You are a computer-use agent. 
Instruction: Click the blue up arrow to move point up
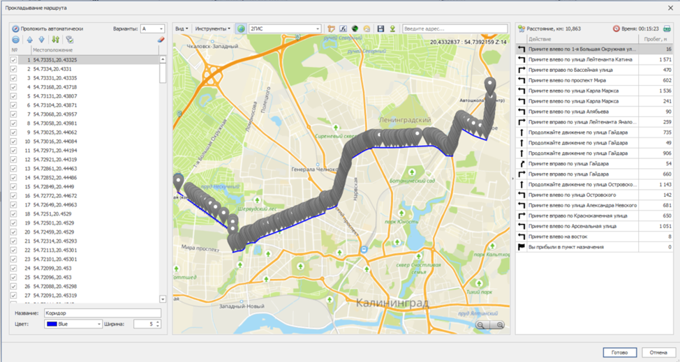[29, 40]
